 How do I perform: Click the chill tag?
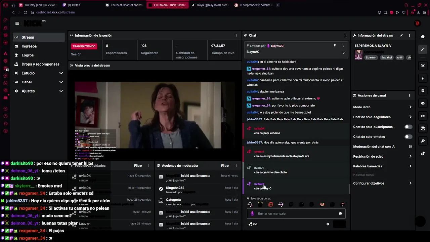(x=400, y=57)
